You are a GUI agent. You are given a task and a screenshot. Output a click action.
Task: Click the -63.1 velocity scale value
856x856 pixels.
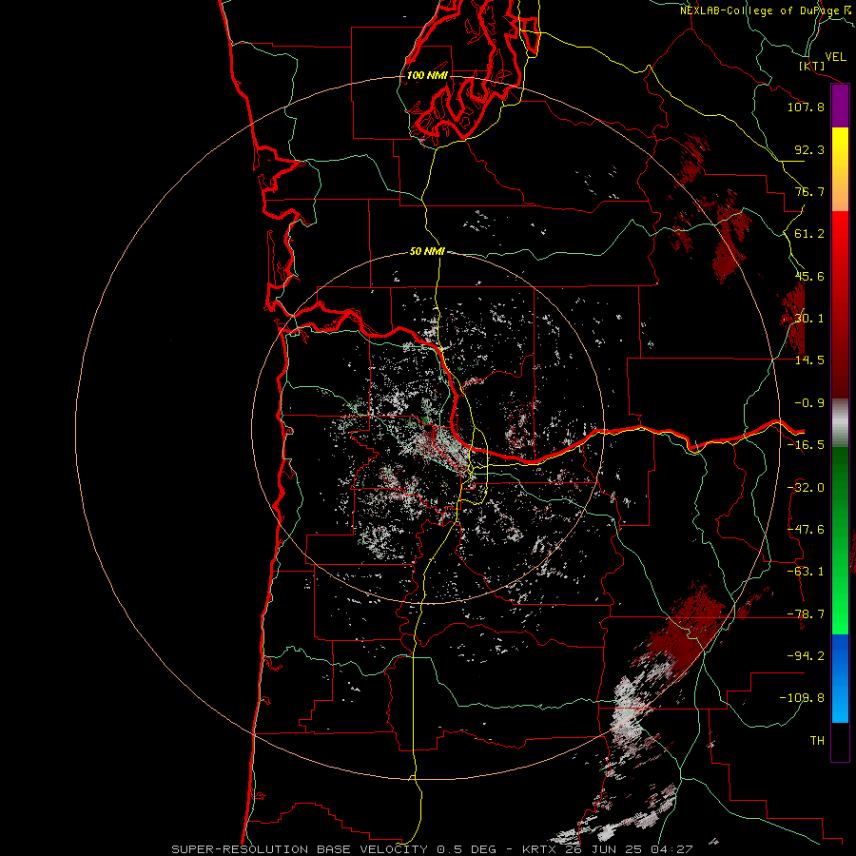806,572
